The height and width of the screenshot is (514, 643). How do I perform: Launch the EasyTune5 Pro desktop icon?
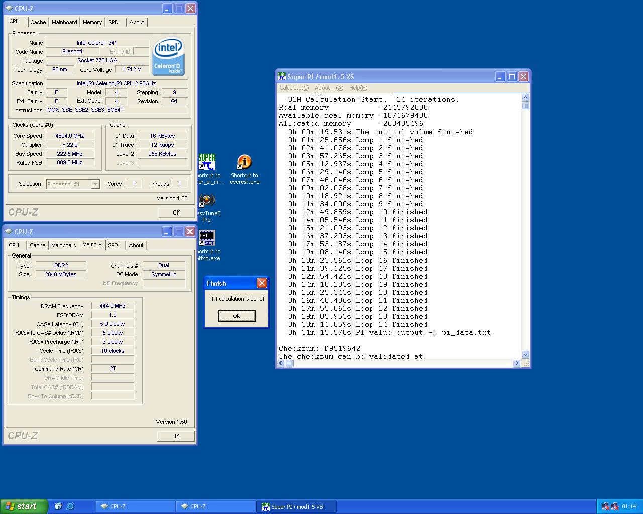coord(207,200)
